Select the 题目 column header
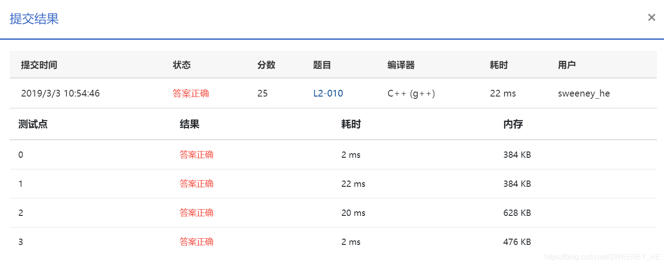The width and height of the screenshot is (664, 265). 322,65
